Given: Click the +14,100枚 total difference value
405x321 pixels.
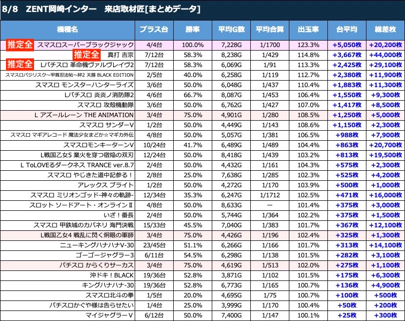Looking at the screenshot, I should click(385, 245).
